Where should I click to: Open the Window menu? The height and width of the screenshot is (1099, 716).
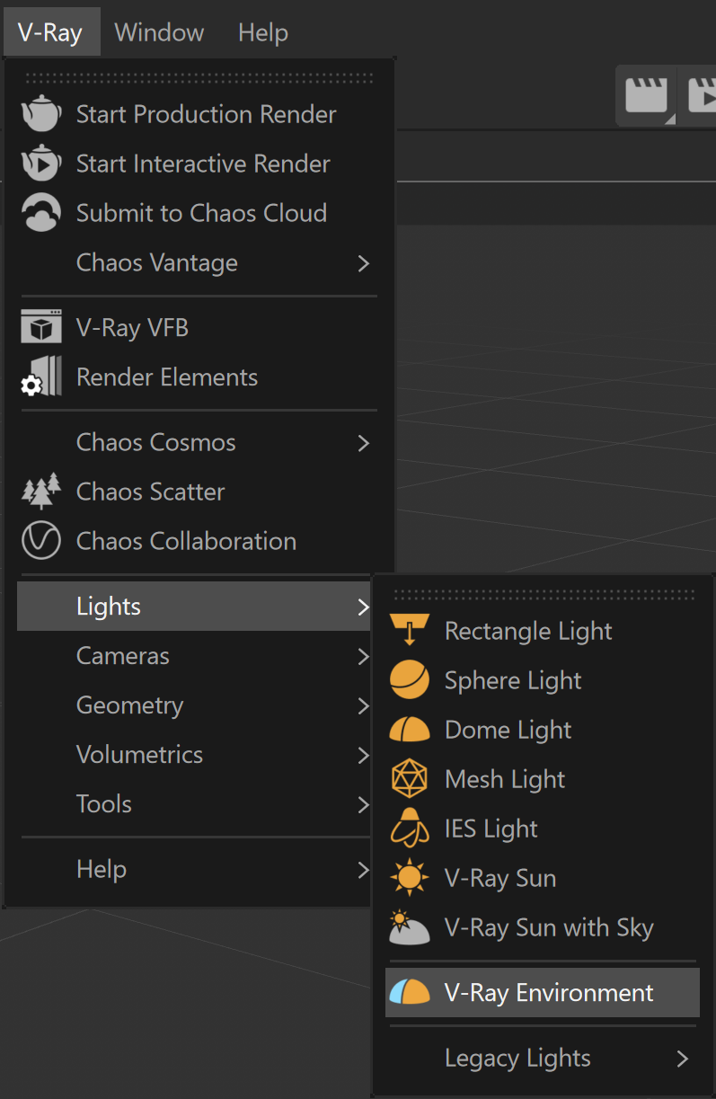(x=160, y=32)
